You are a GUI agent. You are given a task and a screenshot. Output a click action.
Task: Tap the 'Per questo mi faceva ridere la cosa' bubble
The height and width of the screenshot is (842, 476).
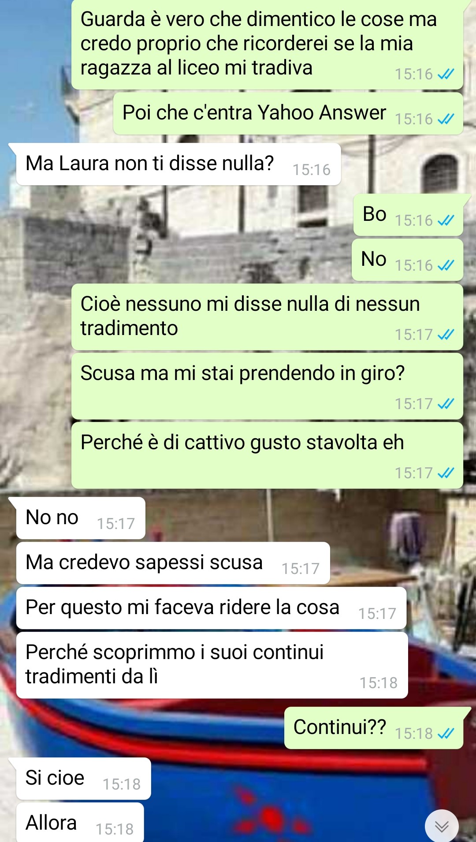pos(211,608)
